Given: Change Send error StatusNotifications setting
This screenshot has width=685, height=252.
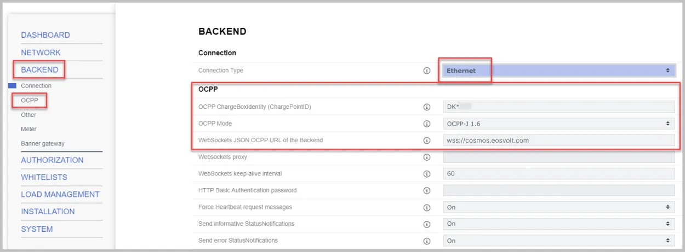Looking at the screenshot, I should (558, 241).
